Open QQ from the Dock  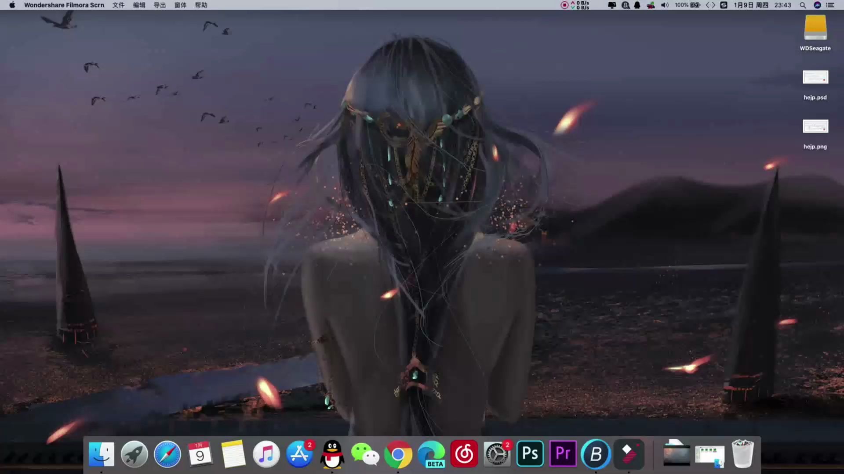pyautogui.click(x=332, y=454)
